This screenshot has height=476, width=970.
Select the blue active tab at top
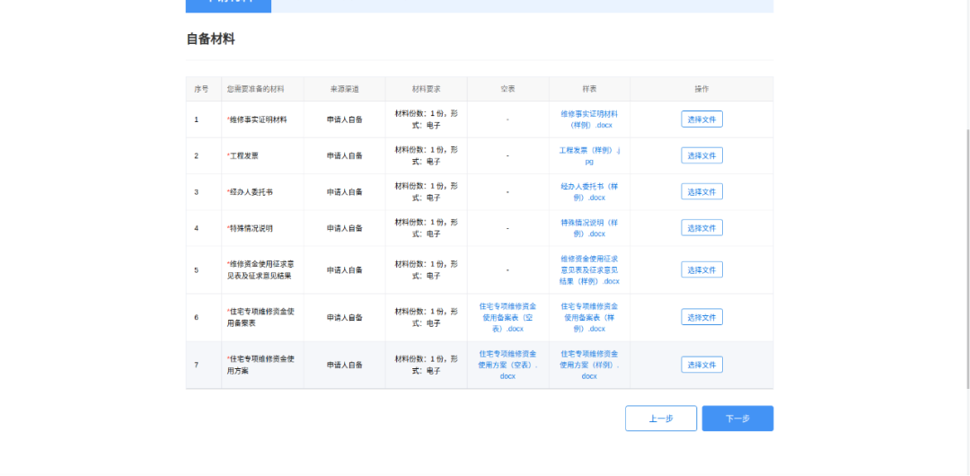pyautogui.click(x=228, y=5)
